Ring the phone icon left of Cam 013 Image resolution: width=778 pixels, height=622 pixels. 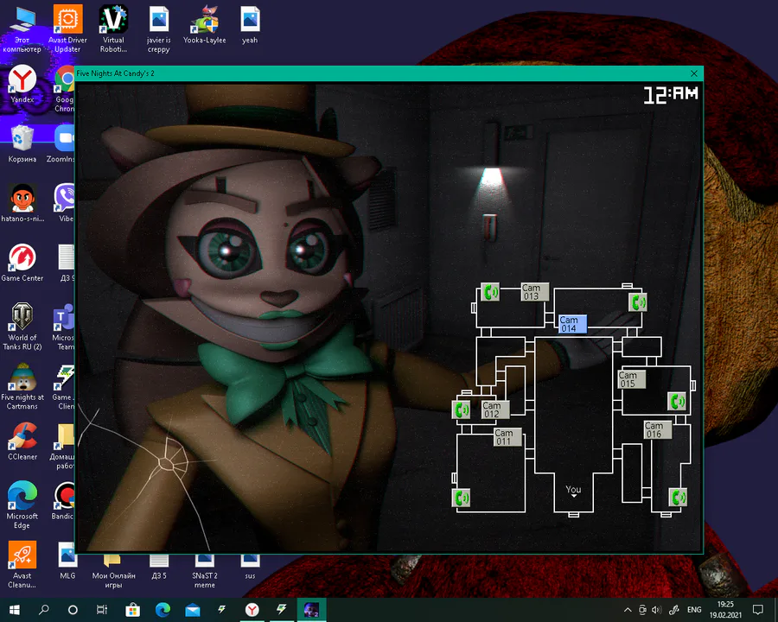(x=490, y=292)
